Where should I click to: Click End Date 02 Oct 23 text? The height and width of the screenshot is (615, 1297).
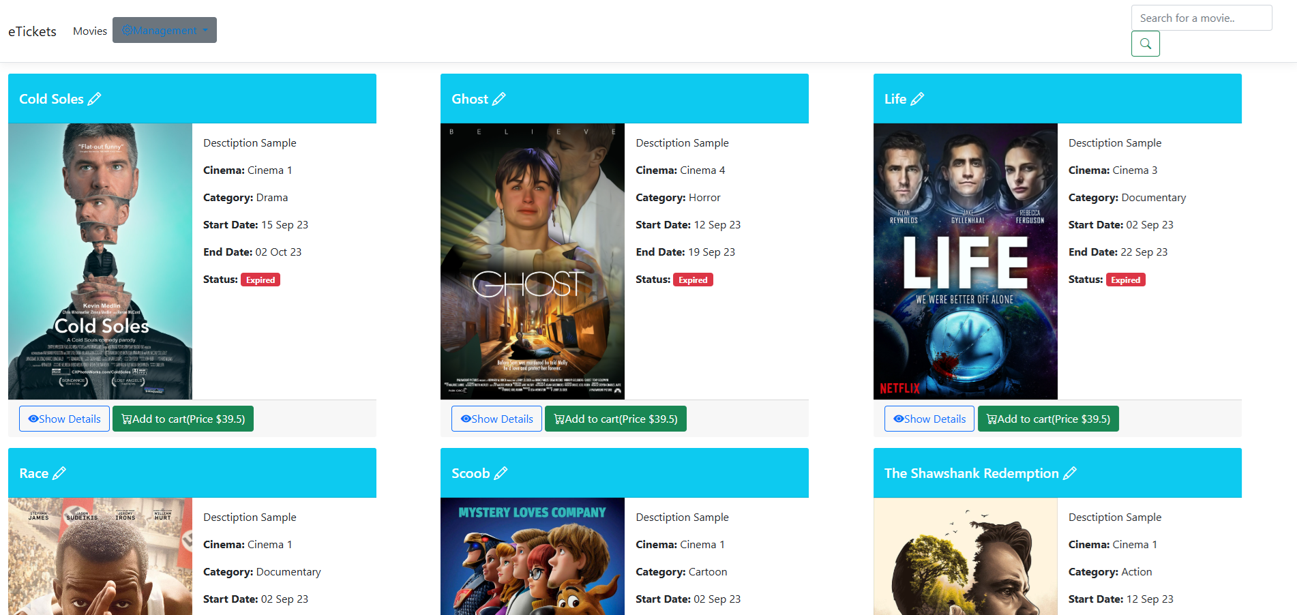tap(252, 252)
